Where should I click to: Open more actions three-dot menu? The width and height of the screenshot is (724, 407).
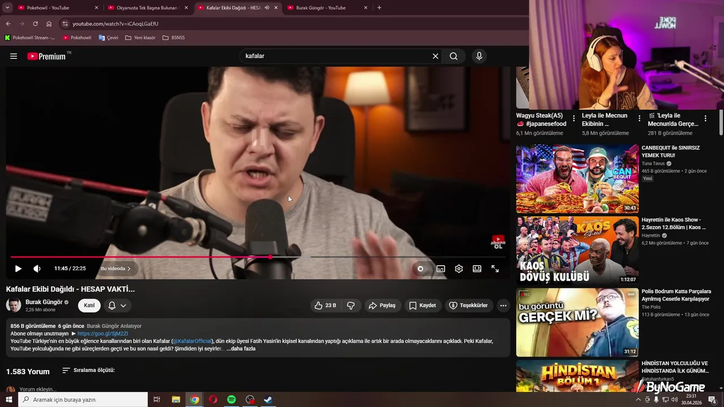point(503,305)
